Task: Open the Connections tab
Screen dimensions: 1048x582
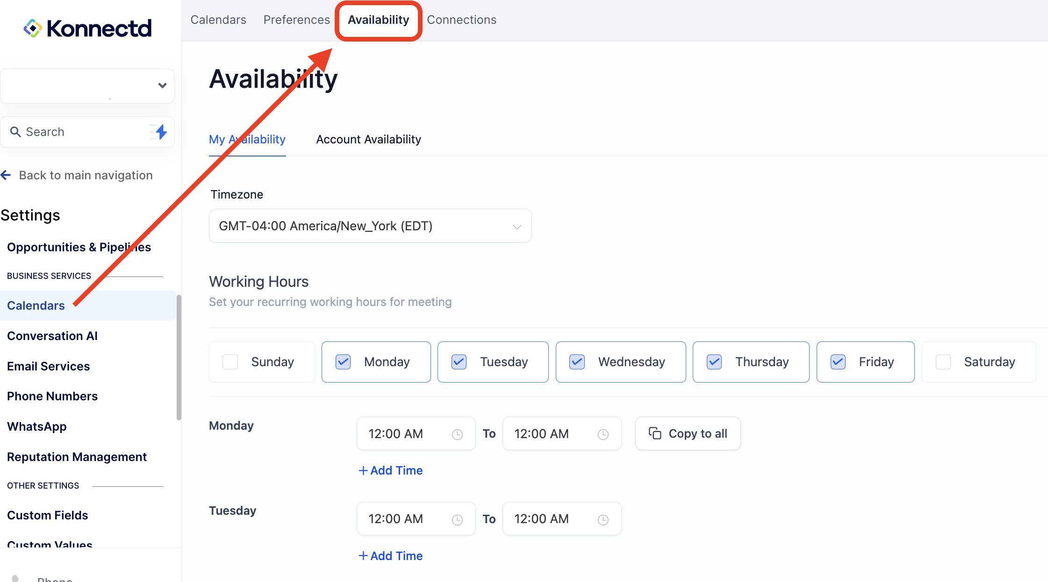Action: click(x=461, y=20)
